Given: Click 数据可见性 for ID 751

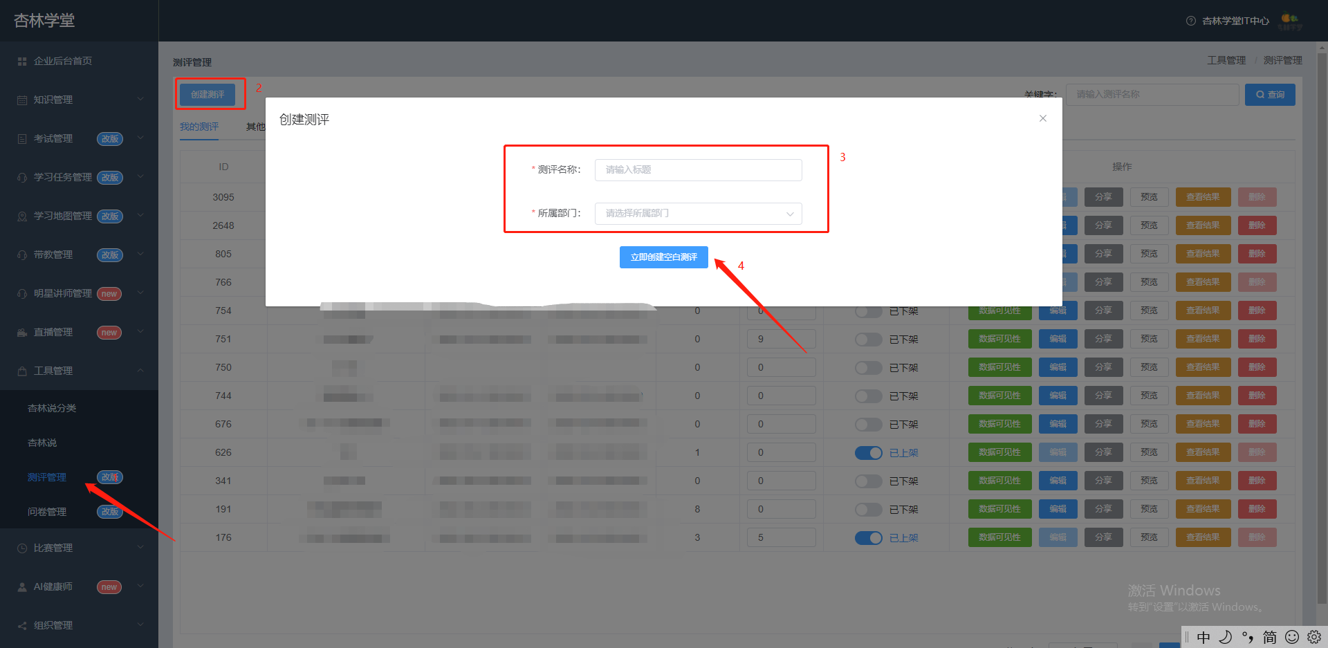Looking at the screenshot, I should (x=999, y=339).
